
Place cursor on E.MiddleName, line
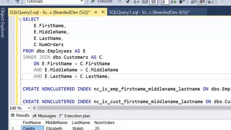coord(51,32)
